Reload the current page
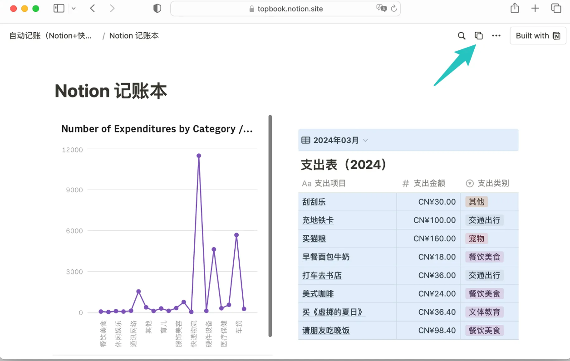 coord(394,8)
